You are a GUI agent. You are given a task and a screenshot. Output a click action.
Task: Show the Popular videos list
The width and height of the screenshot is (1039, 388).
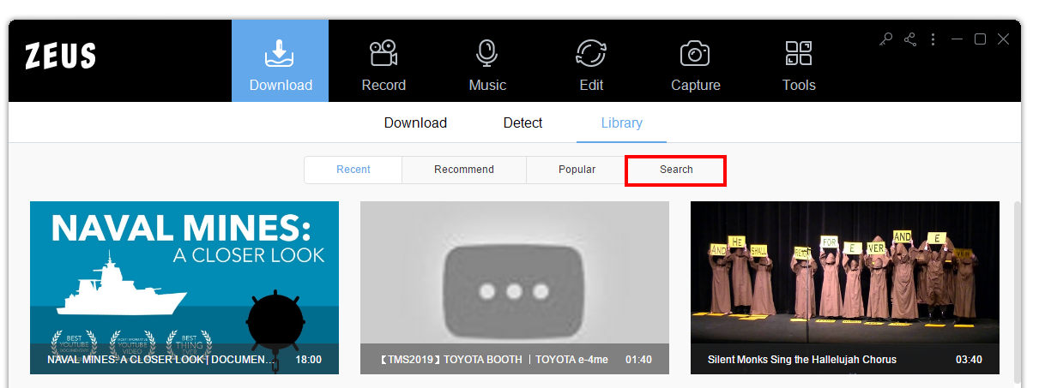pyautogui.click(x=577, y=170)
